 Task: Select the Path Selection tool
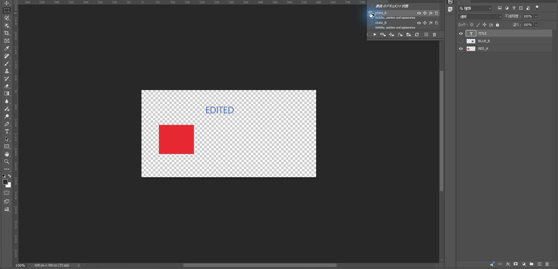pos(7,139)
